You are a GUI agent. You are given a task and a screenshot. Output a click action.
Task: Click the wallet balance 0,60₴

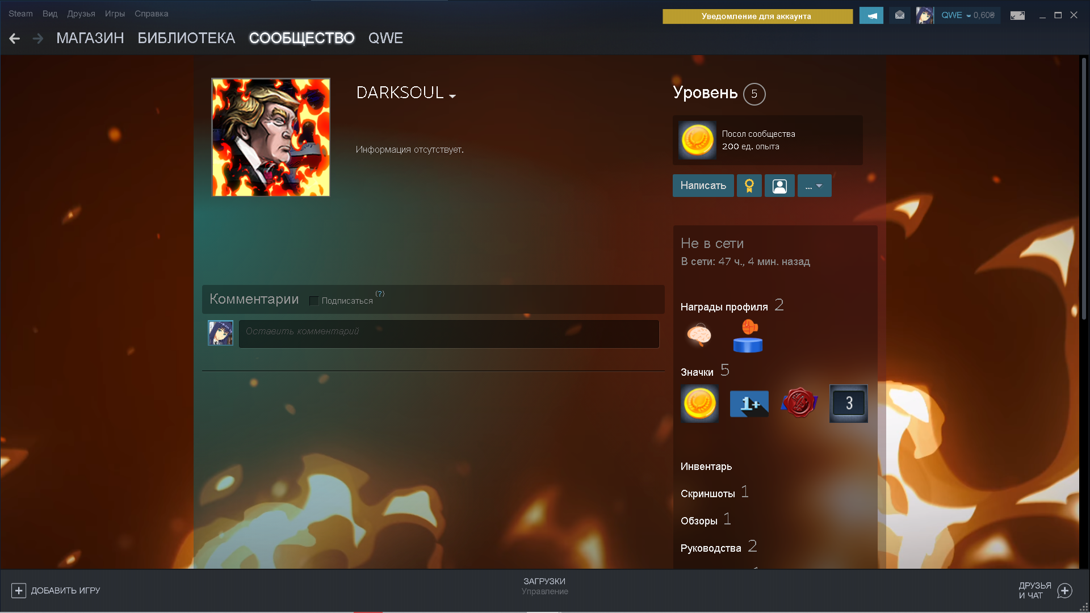click(984, 15)
